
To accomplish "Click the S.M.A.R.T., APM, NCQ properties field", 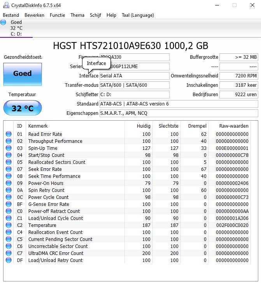I will 179,113.
